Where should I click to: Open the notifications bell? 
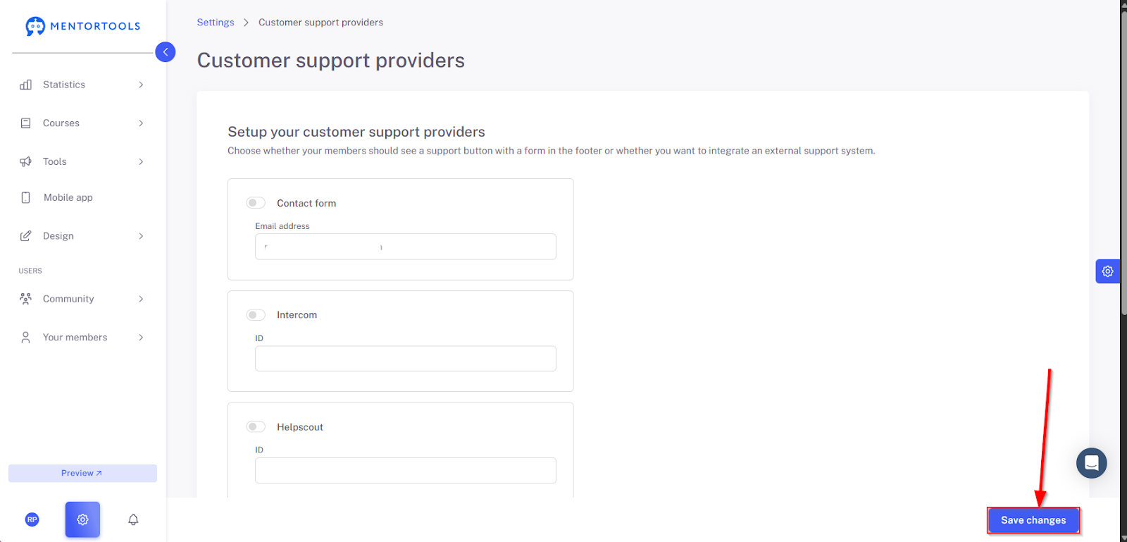pyautogui.click(x=133, y=519)
